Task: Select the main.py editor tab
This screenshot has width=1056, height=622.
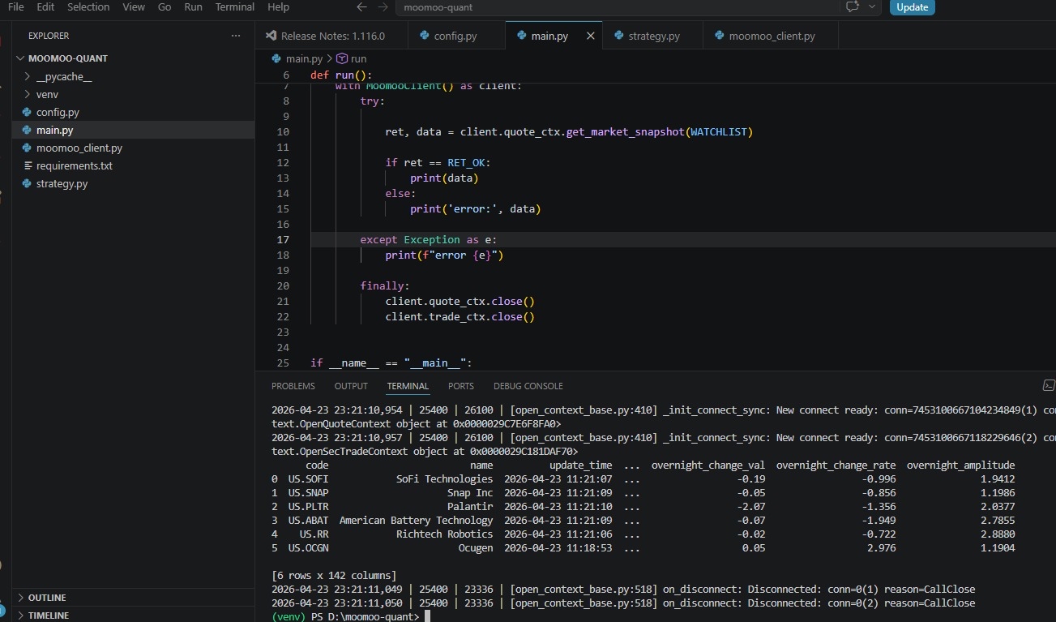Action: (549, 36)
